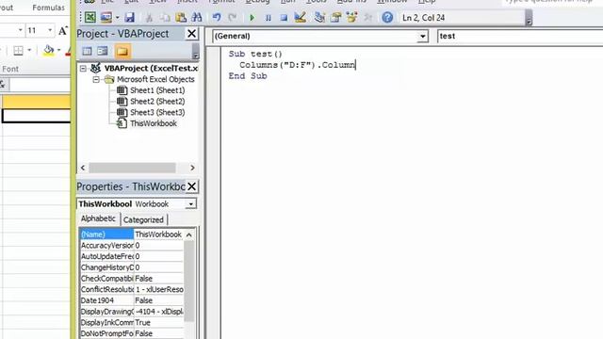Viewport: 603px width, 339px height.
Task: Open Excel font size 11 dropdown
Action: coord(50,30)
